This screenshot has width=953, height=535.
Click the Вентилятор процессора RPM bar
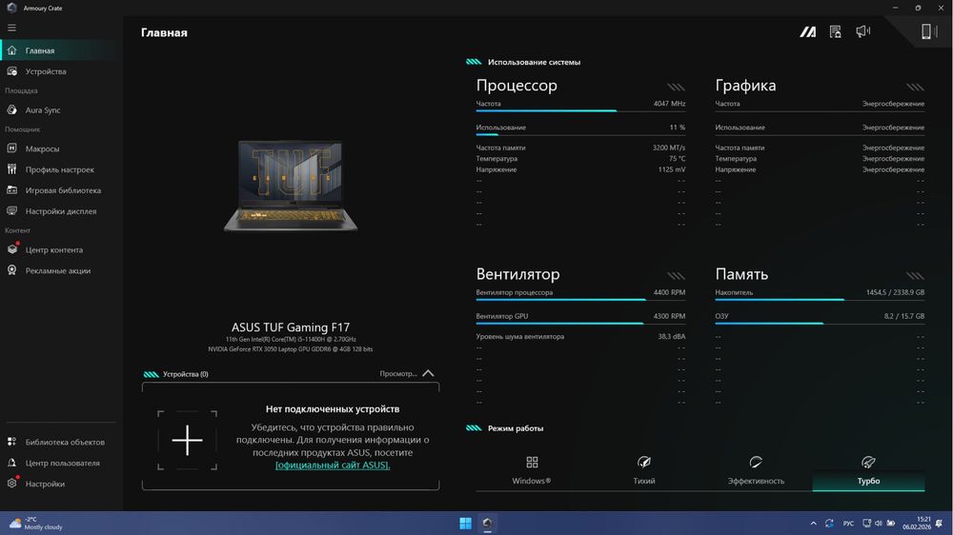(580, 299)
